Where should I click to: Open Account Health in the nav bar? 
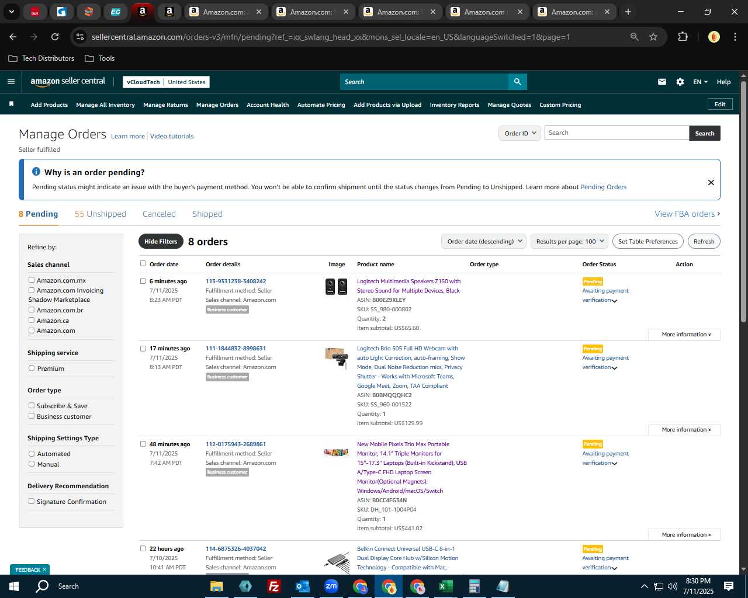pyautogui.click(x=268, y=105)
